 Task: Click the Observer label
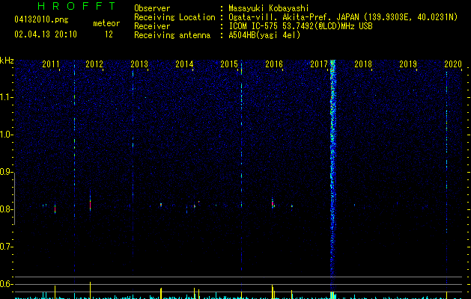pos(152,8)
